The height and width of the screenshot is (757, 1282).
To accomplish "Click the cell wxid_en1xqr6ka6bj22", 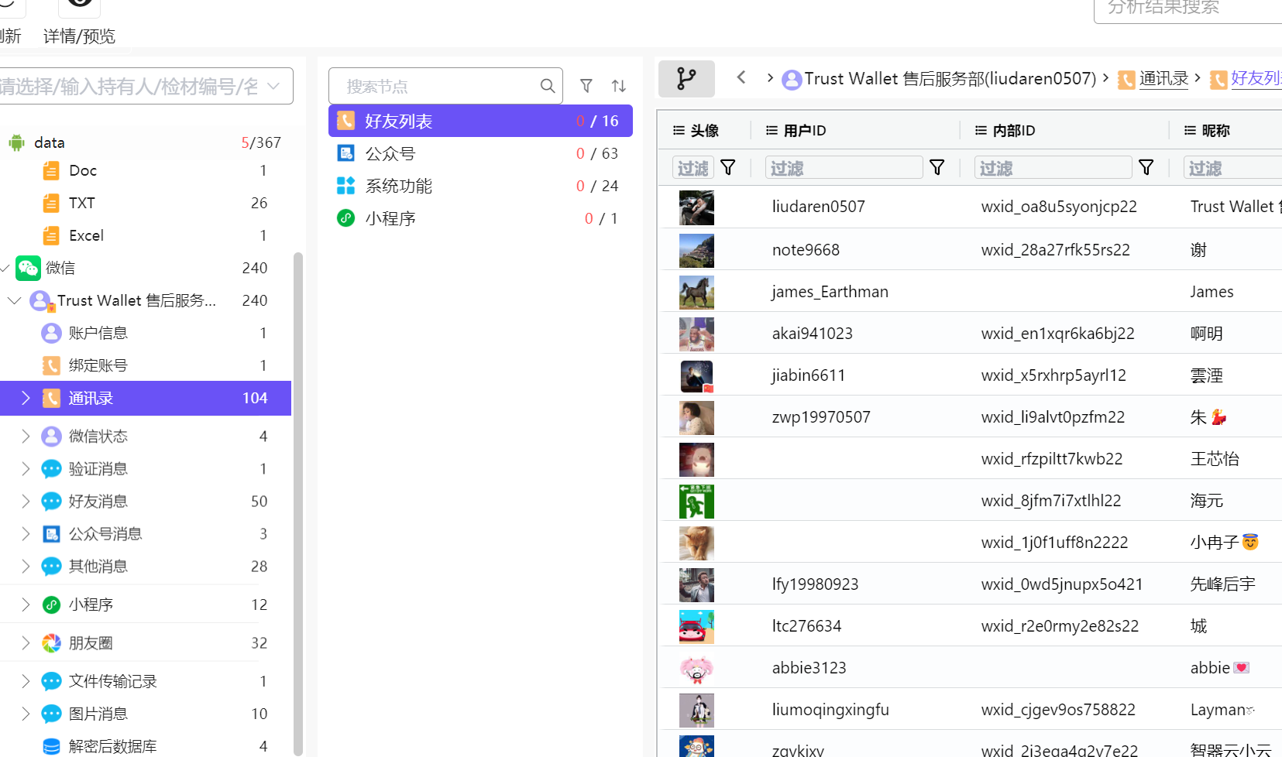I will click(1057, 334).
